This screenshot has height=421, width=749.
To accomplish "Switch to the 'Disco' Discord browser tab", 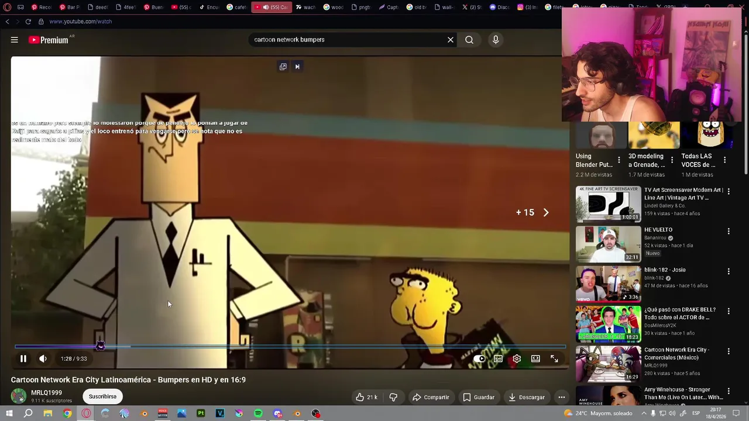I will coord(499,7).
